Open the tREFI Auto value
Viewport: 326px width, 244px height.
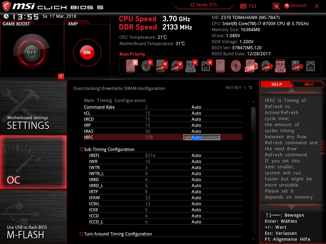(x=196, y=155)
